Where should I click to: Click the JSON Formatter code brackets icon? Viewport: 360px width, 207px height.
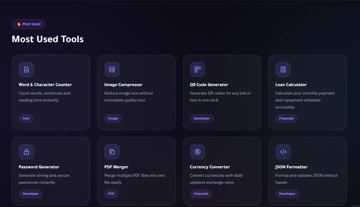click(283, 152)
